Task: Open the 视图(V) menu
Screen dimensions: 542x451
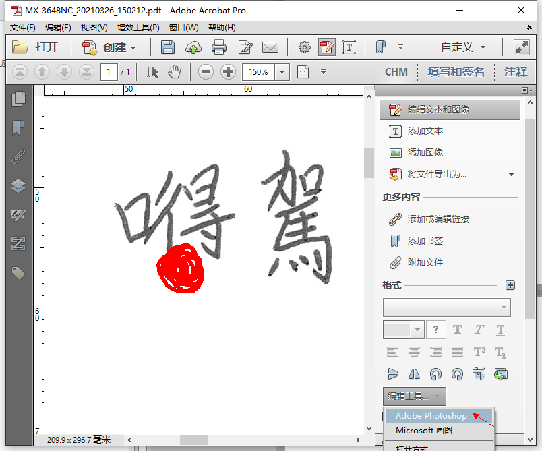Action: tap(94, 27)
